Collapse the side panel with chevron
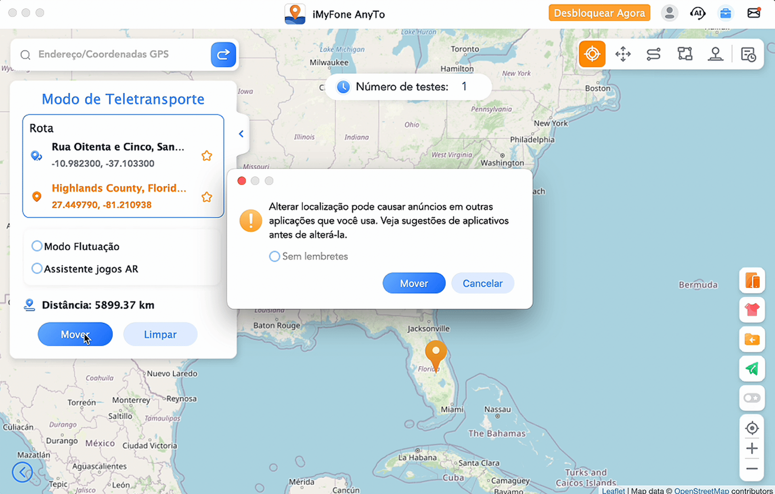 tap(241, 134)
